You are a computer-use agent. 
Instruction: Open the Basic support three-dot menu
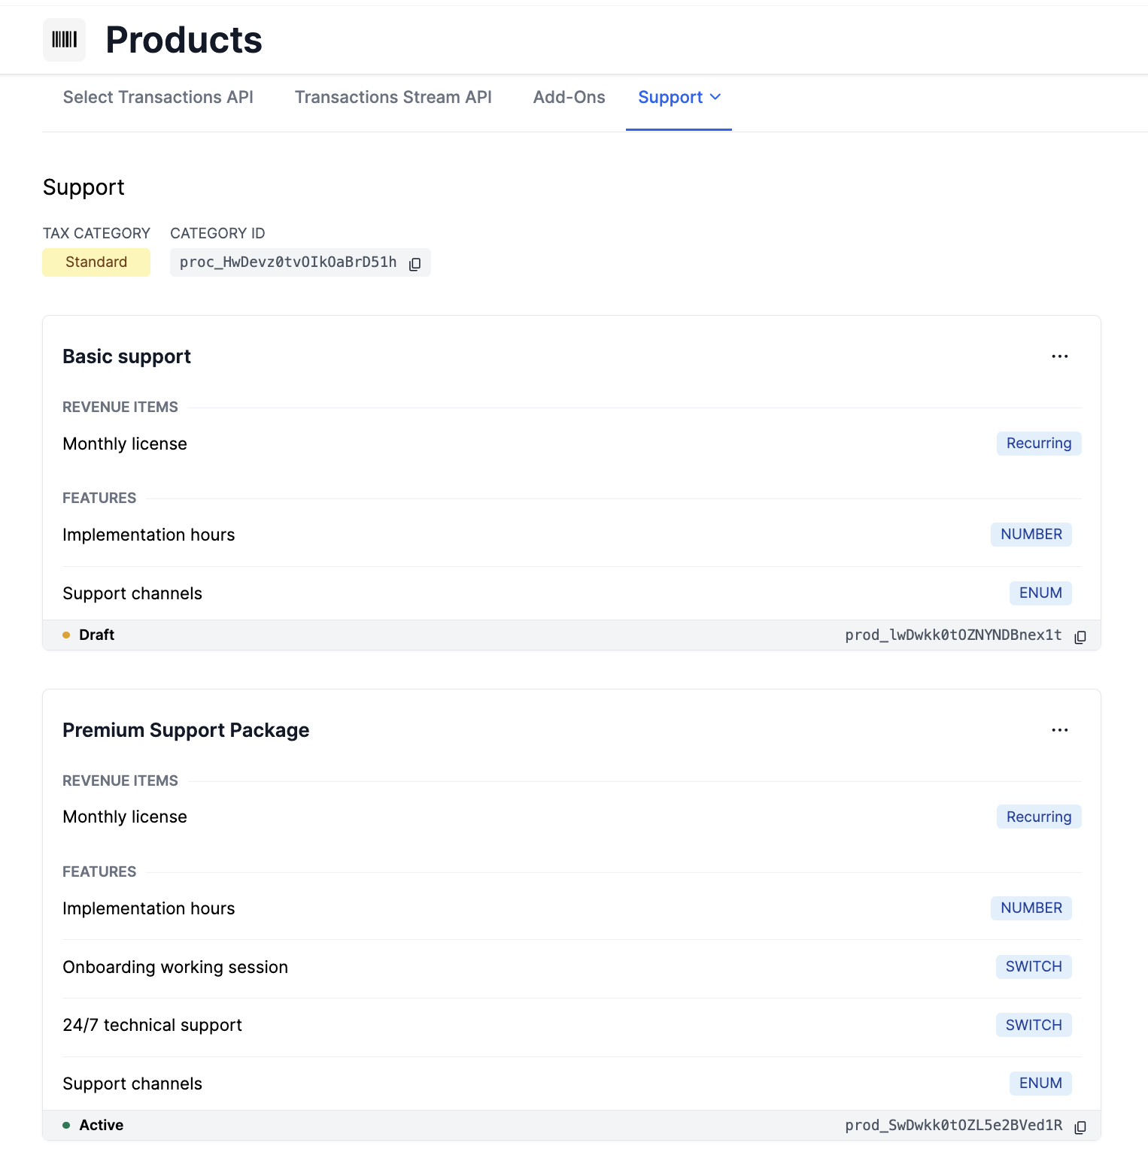click(x=1059, y=356)
